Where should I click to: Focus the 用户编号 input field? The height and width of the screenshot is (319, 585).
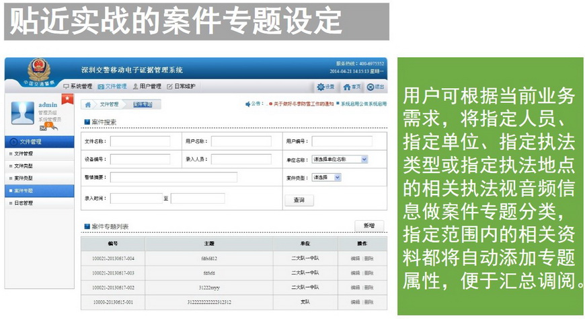[342, 141]
